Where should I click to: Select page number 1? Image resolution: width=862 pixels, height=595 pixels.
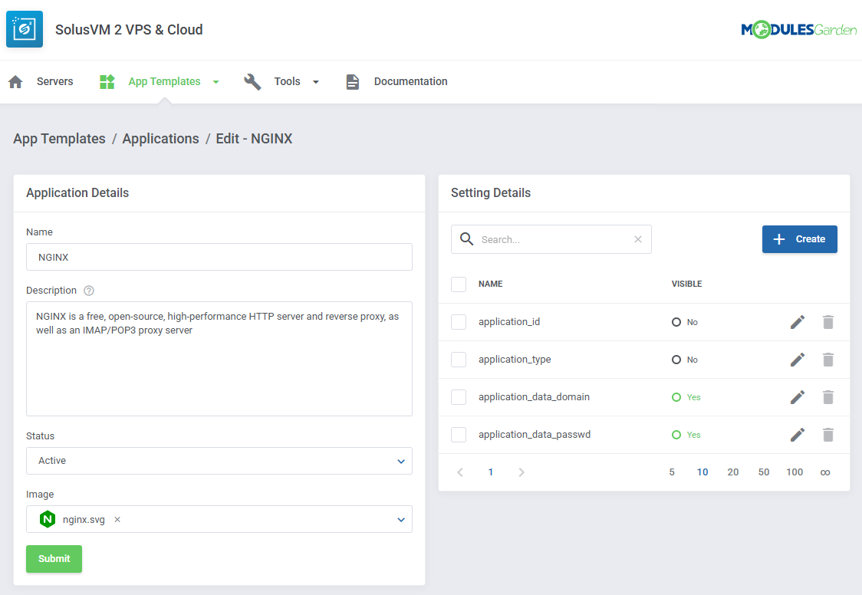pyautogui.click(x=490, y=472)
